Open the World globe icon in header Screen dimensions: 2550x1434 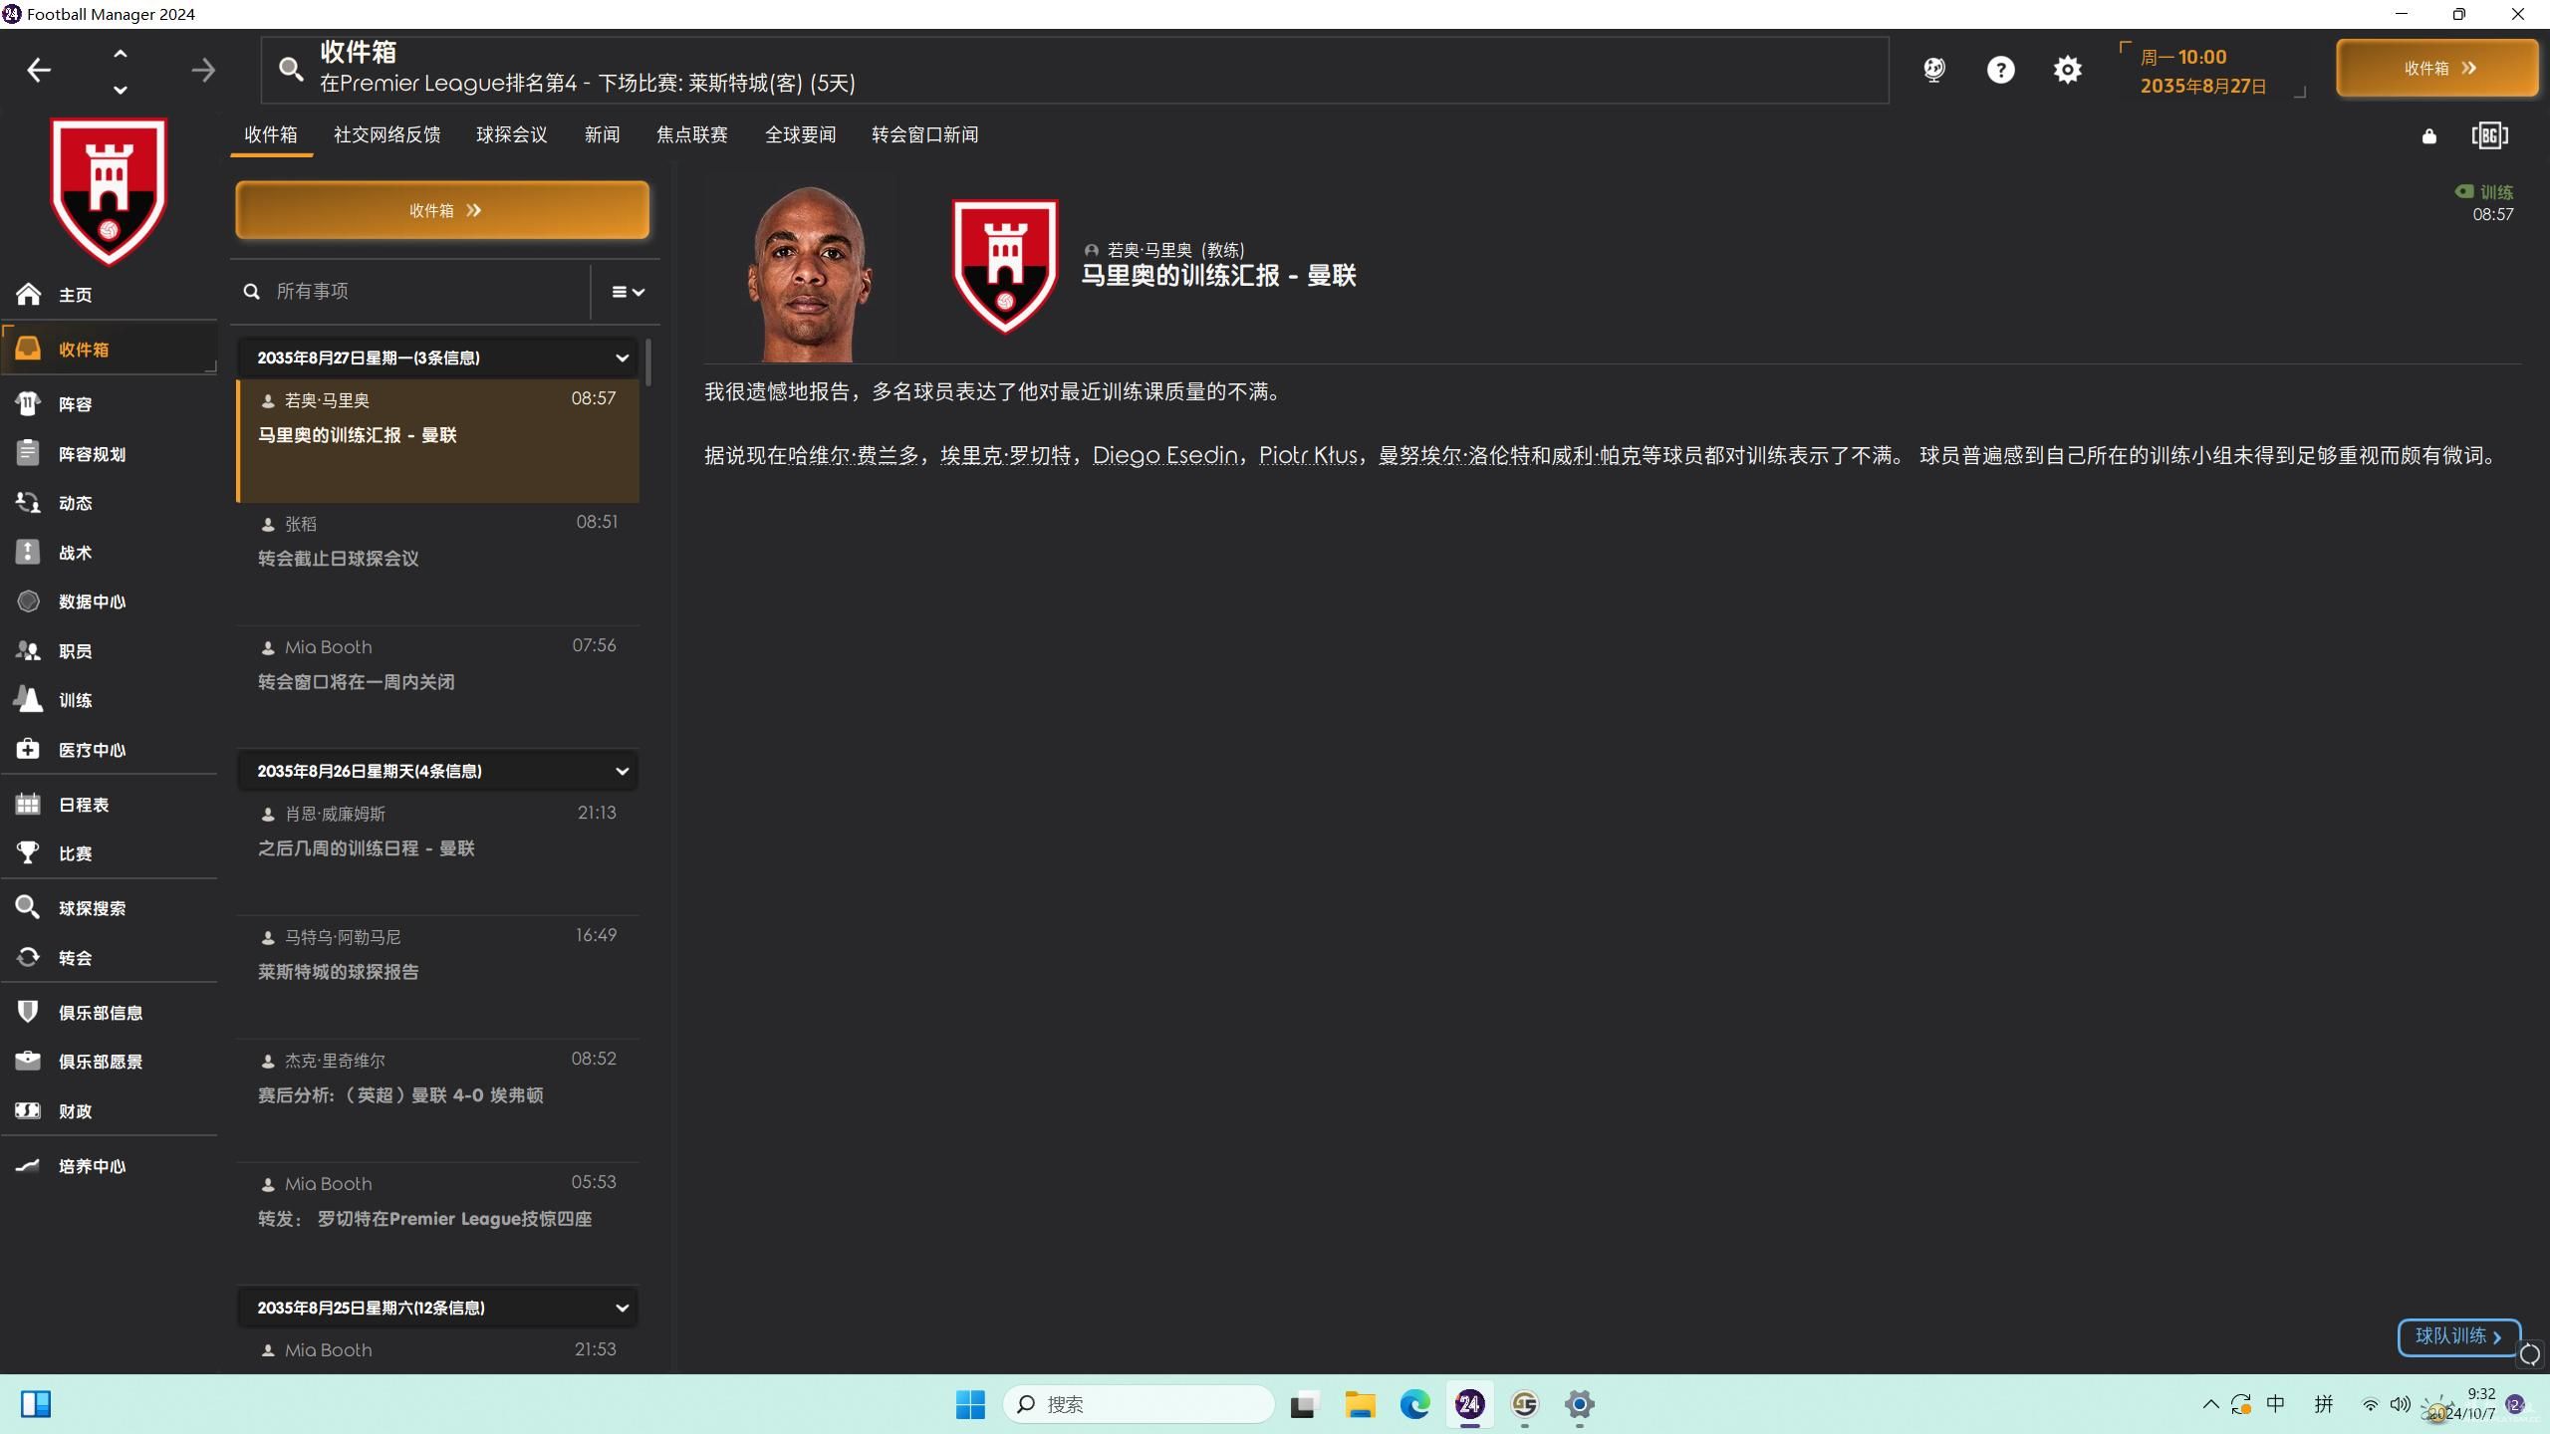(x=1933, y=70)
